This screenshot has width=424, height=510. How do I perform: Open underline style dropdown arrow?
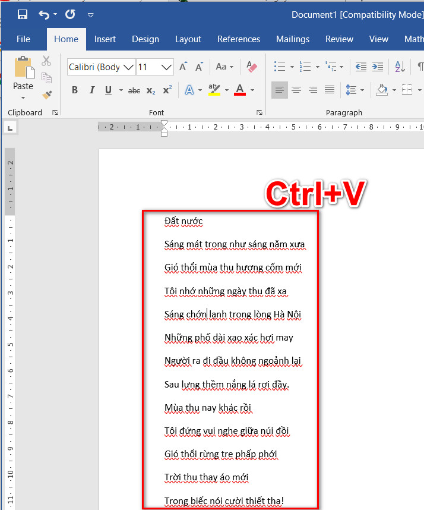(121, 90)
